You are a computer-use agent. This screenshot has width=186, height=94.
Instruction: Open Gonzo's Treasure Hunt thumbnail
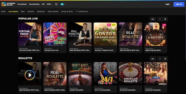[105, 34]
